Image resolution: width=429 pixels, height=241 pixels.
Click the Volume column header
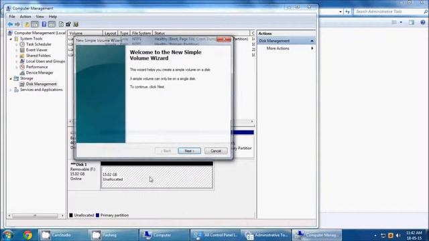tap(85, 33)
